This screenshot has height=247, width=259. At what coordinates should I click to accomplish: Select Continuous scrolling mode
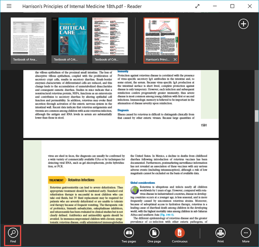(x=179, y=235)
